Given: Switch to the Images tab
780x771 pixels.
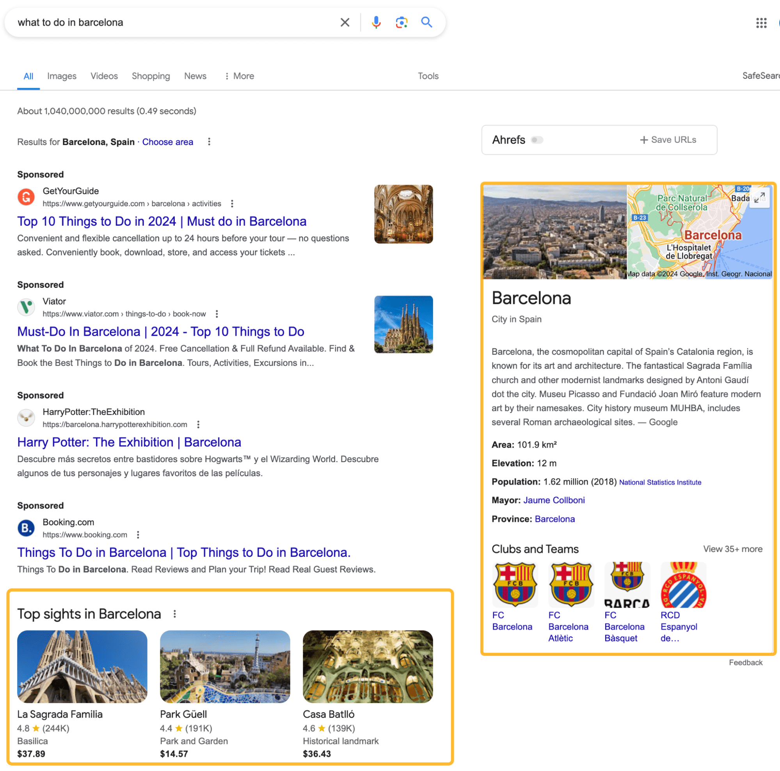Looking at the screenshot, I should (x=61, y=76).
